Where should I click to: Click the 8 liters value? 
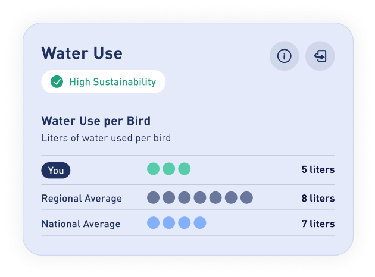coord(318,198)
